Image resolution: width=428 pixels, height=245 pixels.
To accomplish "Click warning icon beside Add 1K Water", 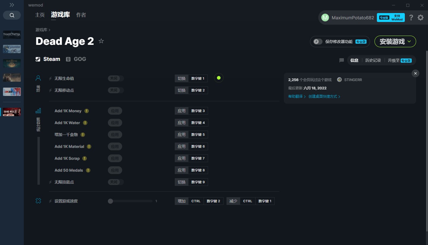I will 85,123.
